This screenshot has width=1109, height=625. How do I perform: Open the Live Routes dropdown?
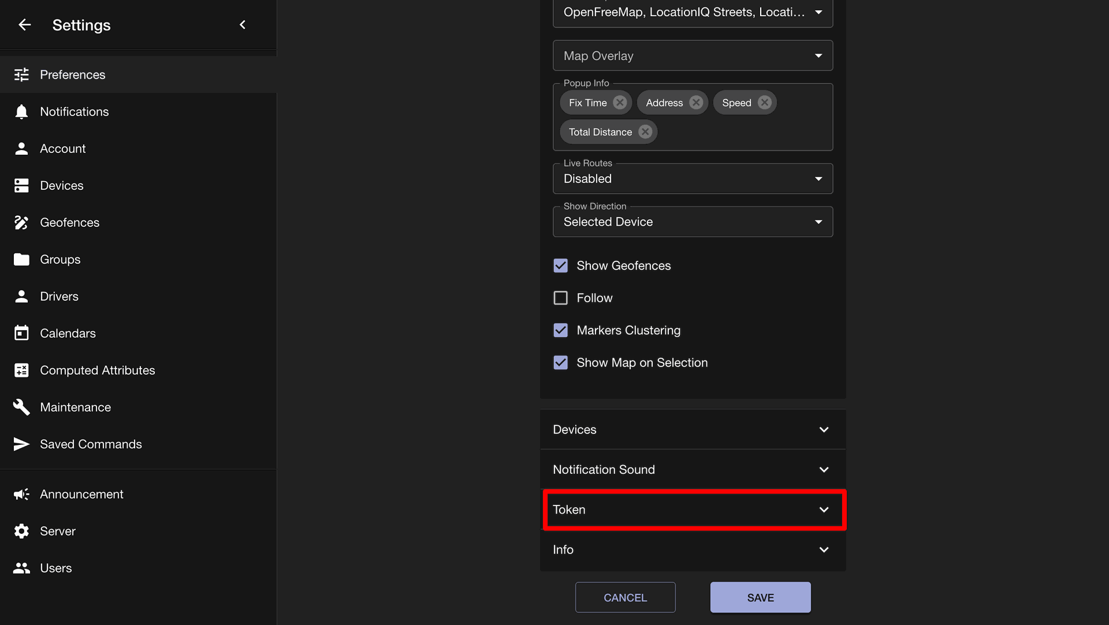[693, 178]
